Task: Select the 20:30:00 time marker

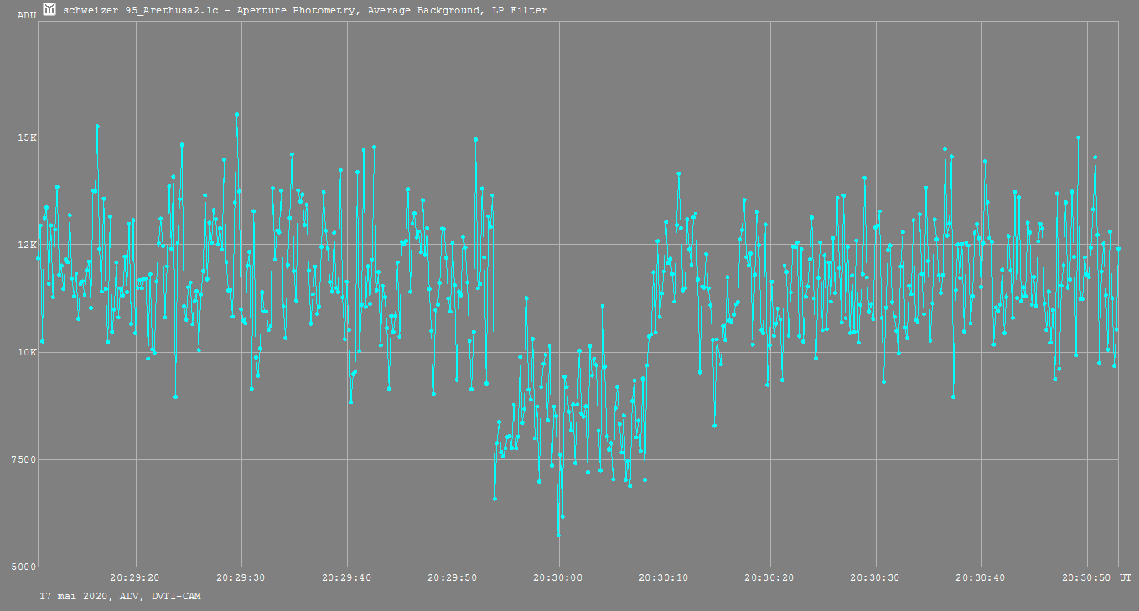Action: 558,577
